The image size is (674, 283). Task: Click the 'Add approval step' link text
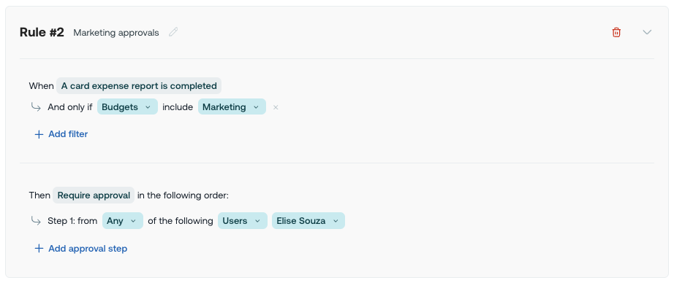coord(88,248)
